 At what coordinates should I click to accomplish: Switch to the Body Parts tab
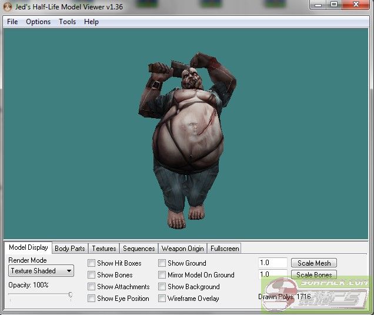pos(70,249)
